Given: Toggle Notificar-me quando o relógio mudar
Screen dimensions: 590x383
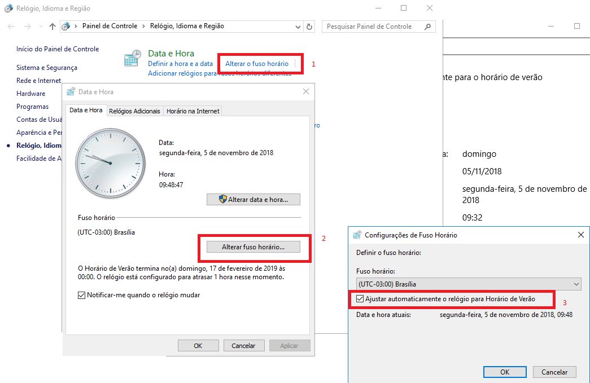Looking at the screenshot, I should [81, 296].
